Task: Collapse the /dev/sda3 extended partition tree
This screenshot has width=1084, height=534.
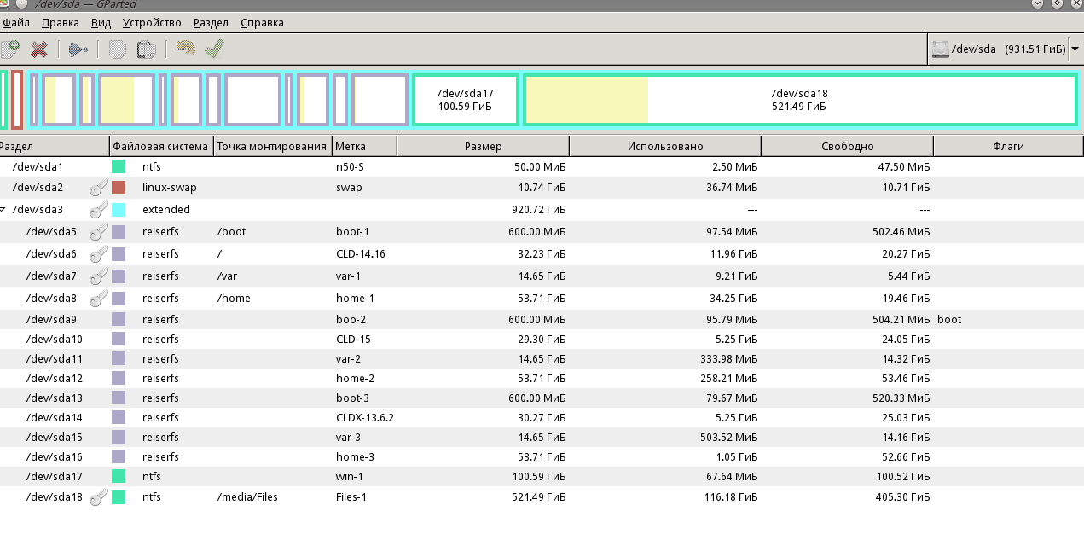Action: 3,210
